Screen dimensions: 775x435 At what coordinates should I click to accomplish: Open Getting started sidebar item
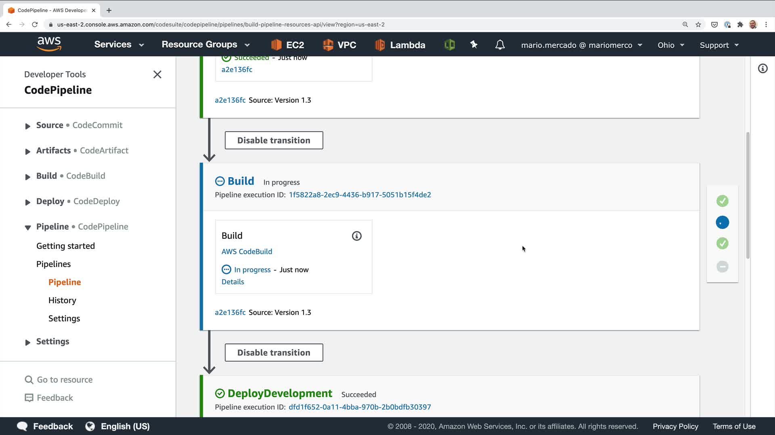(x=65, y=246)
